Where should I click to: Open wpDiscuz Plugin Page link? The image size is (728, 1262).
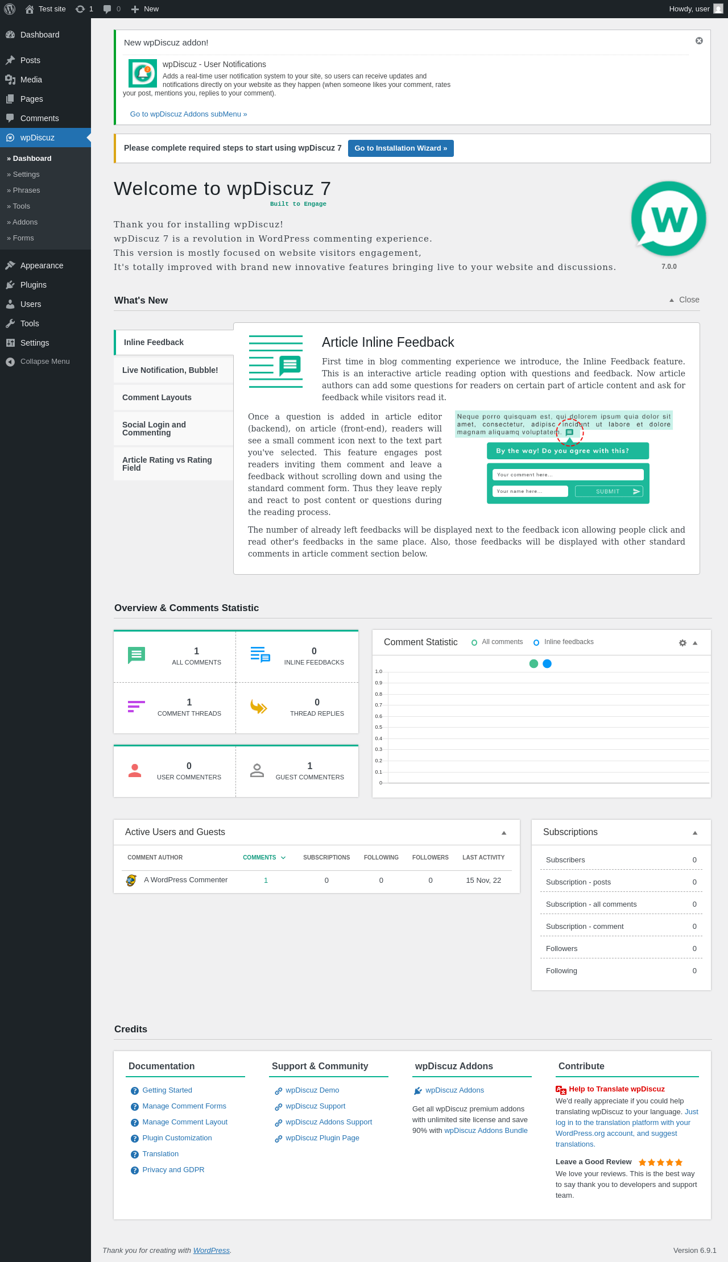click(322, 1138)
